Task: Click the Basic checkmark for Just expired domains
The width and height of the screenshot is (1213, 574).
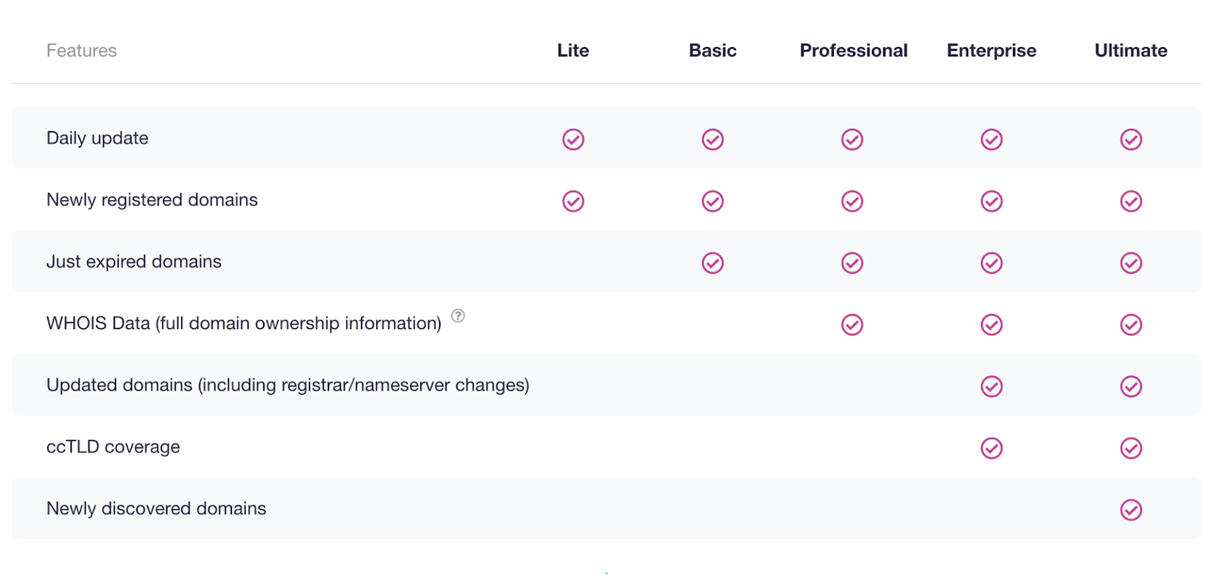Action: [713, 263]
